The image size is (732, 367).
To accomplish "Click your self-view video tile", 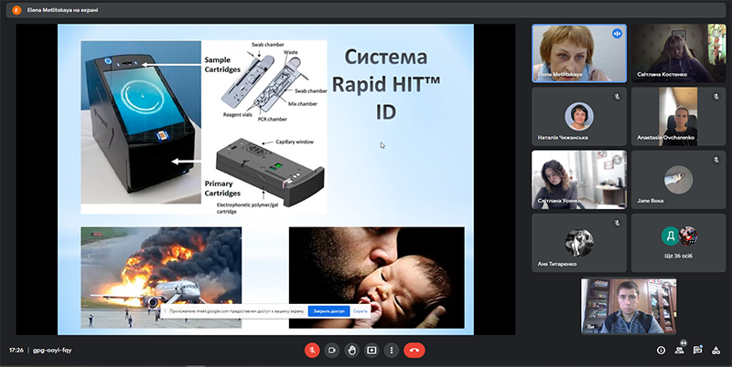I will [x=629, y=306].
